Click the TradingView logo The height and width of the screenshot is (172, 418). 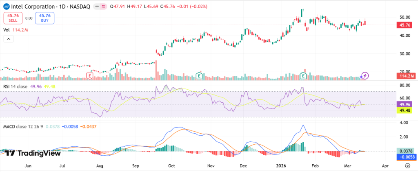(32, 153)
